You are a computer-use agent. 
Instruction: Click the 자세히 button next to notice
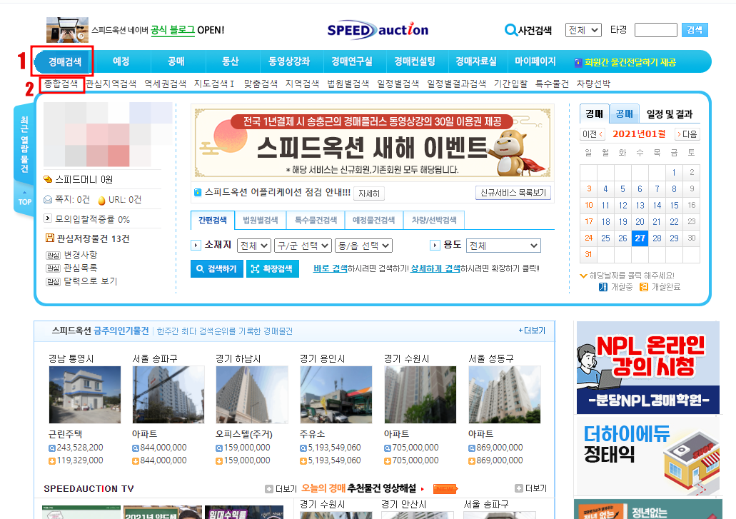[369, 193]
